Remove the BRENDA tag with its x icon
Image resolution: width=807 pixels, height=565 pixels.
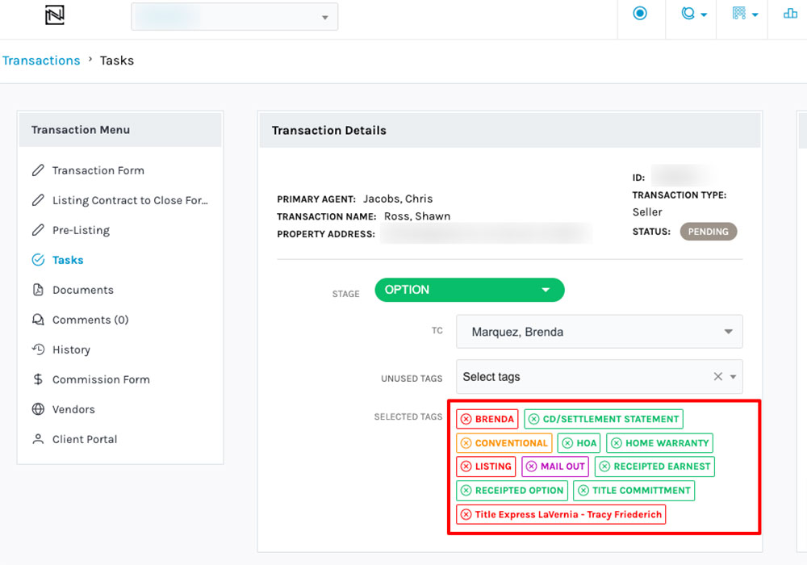[x=466, y=419]
